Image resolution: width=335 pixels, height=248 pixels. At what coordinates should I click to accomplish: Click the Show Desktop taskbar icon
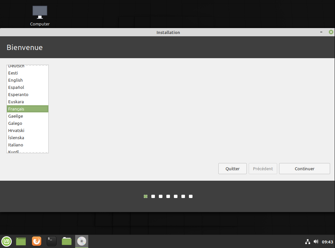pyautogui.click(x=21, y=241)
